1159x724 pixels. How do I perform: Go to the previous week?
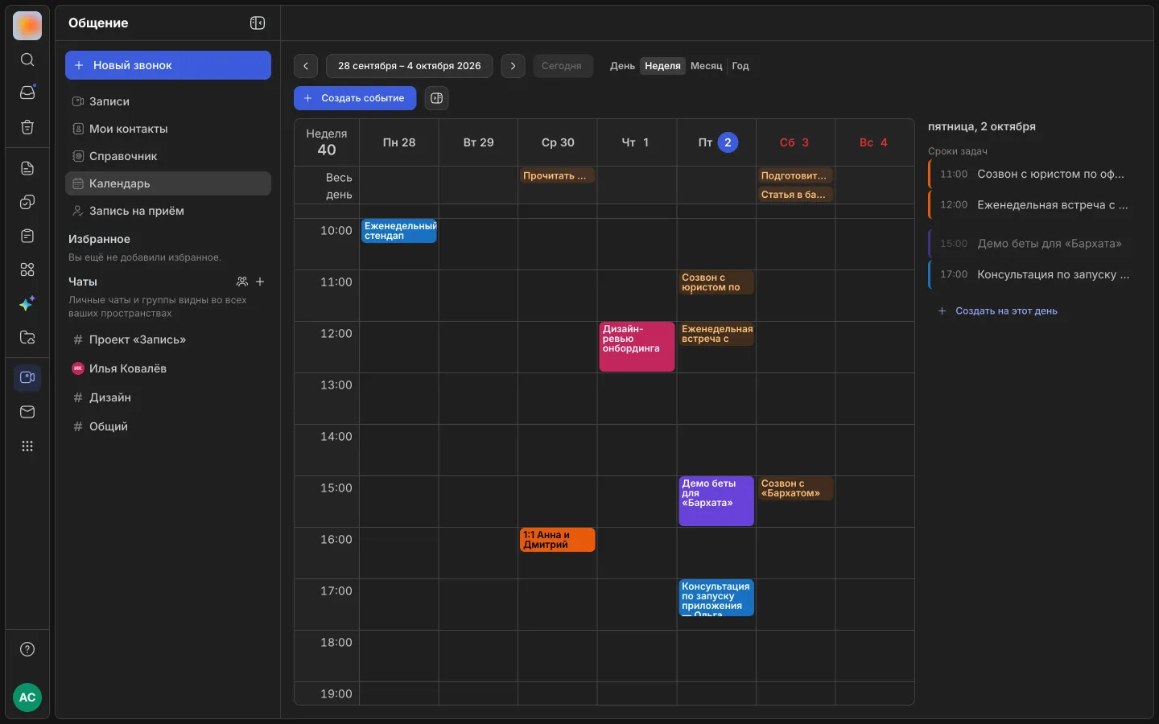click(306, 66)
